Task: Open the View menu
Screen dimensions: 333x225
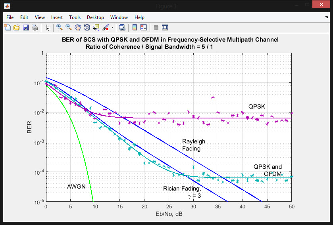Action: (x=40, y=17)
